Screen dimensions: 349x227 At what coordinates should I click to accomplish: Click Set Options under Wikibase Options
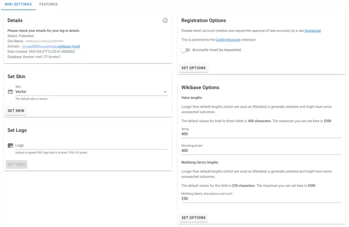193,218
